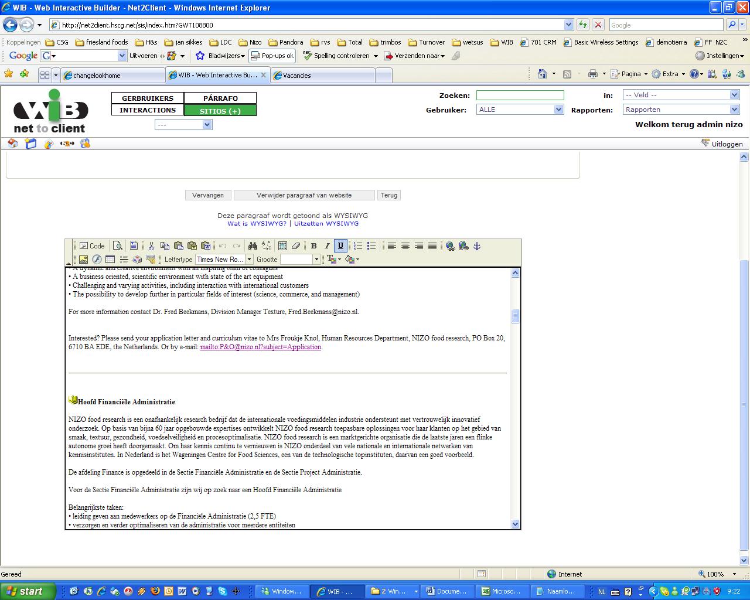Click the Terug button
This screenshot has width=750, height=600.
388,195
